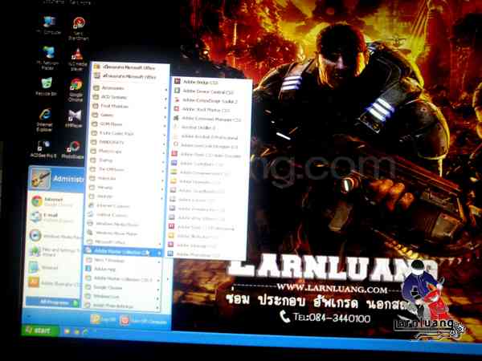Select Adobe Dreamweaver CS3 entry
The height and width of the screenshot is (361, 482).
208,173
